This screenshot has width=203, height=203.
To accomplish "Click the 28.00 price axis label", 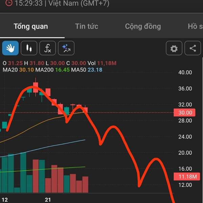I will click(185, 121).
